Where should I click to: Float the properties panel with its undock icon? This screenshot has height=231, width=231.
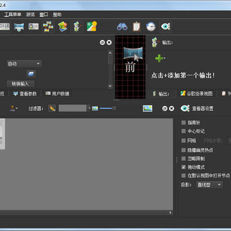tap(103, 42)
